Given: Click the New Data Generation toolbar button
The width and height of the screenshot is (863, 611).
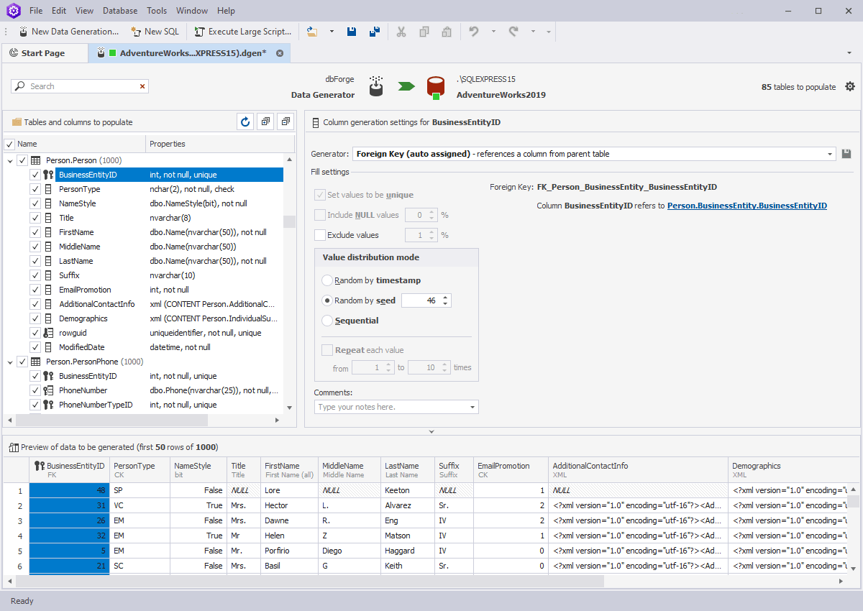Looking at the screenshot, I should click(x=69, y=32).
